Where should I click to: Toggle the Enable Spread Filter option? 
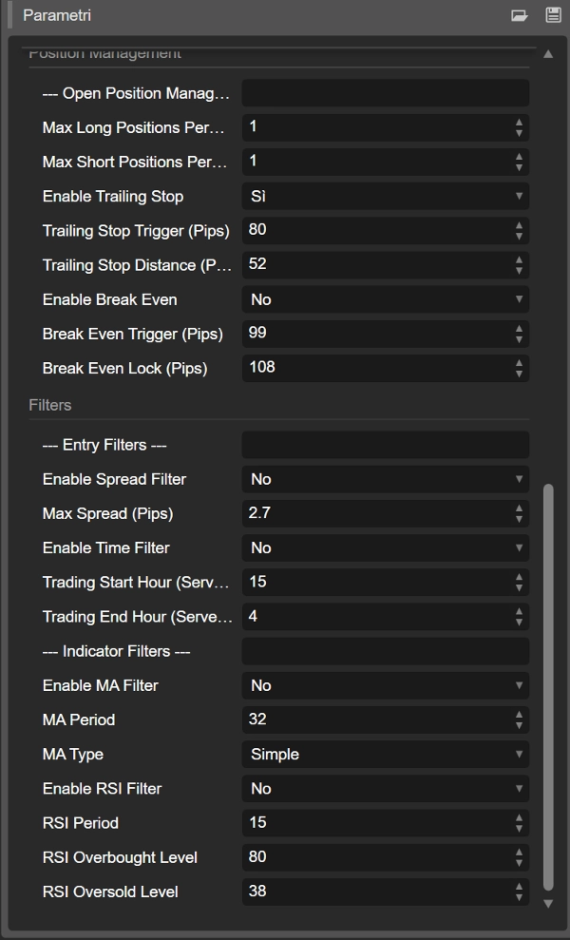click(x=385, y=480)
